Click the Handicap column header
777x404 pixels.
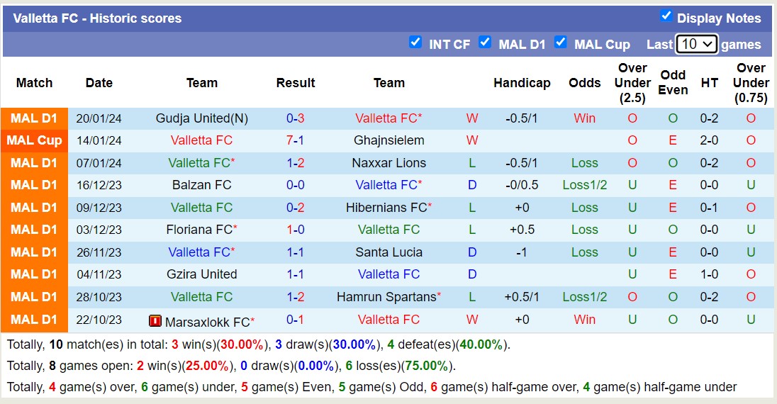522,83
